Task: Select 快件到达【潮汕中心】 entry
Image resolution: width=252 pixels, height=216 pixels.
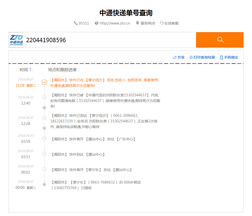Action: pyautogui.click(x=78, y=155)
